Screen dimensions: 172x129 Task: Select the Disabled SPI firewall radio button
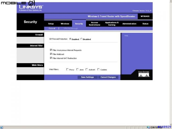(81, 39)
